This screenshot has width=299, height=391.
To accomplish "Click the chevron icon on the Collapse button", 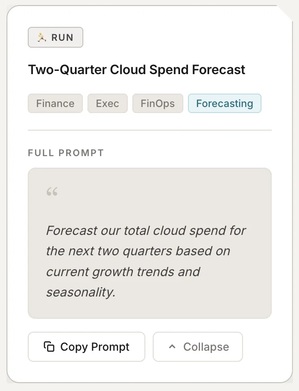I will [173, 346].
